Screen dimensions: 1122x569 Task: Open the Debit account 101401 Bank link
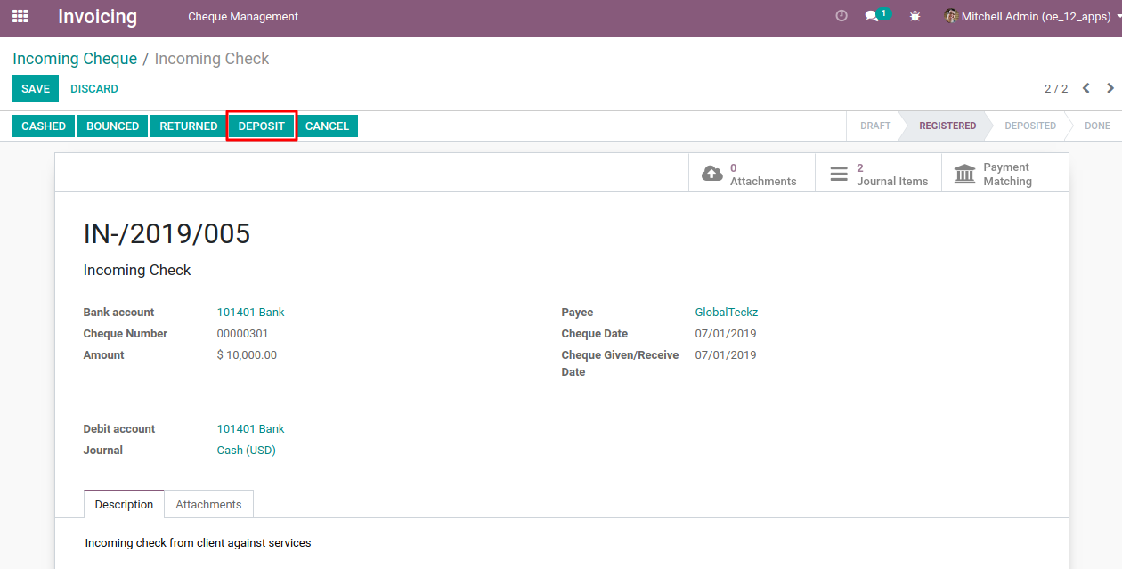click(x=251, y=429)
